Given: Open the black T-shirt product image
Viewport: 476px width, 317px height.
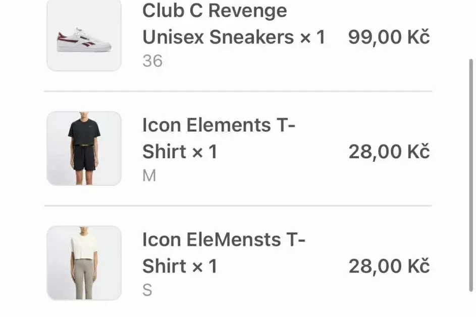Looking at the screenshot, I should click(x=84, y=148).
